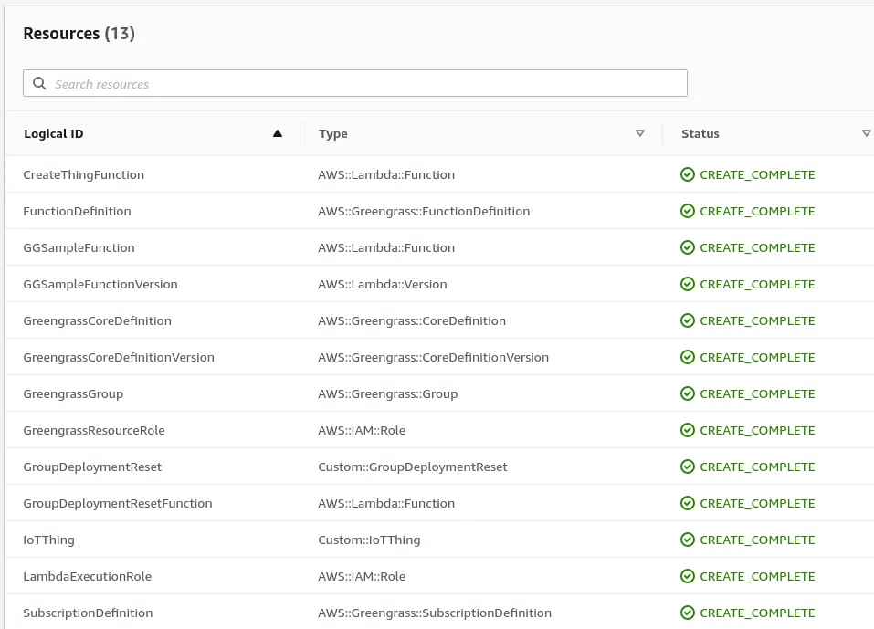
Task: Click AWS::Greengrass::FunctionDefinition type cell
Action: pyautogui.click(x=424, y=211)
